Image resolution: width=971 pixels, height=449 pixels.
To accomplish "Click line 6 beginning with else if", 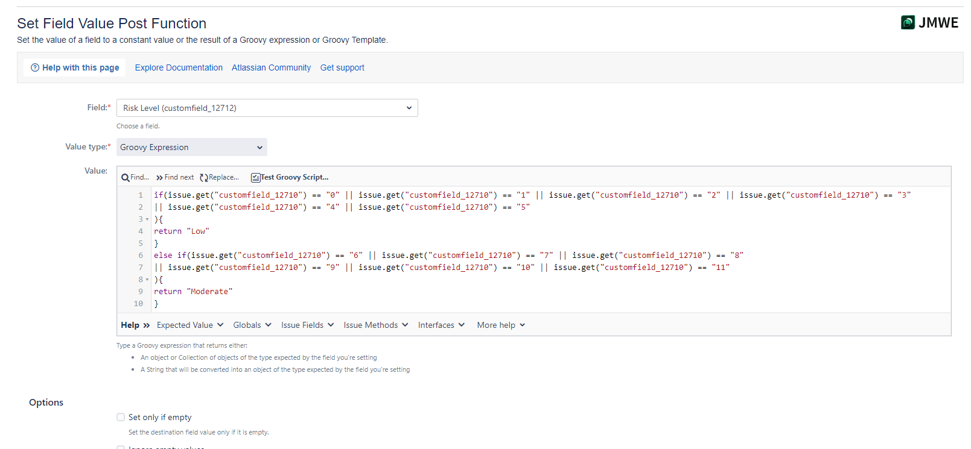I will [x=448, y=256].
